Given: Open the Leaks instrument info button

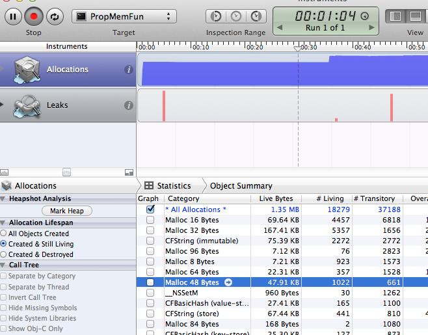Looking at the screenshot, I should tap(129, 105).
